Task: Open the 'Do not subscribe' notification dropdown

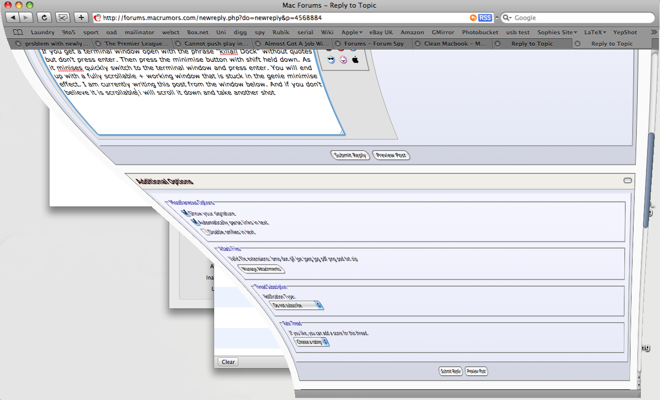Action: click(298, 305)
